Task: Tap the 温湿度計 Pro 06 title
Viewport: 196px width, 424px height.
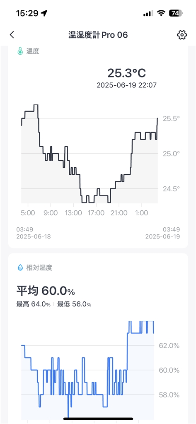Action: [98, 35]
